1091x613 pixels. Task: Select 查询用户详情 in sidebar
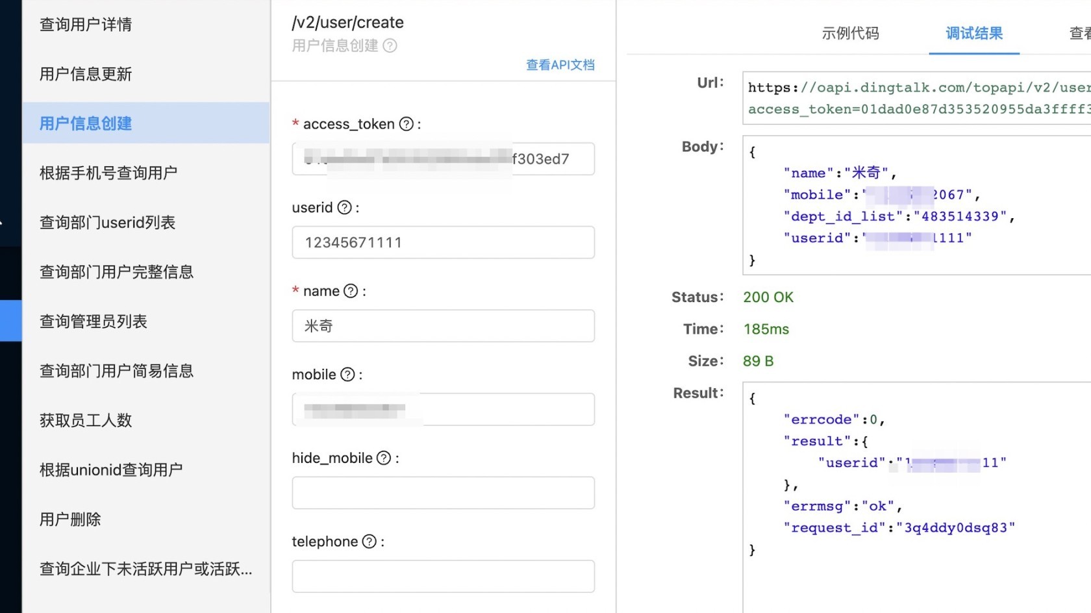86,25
